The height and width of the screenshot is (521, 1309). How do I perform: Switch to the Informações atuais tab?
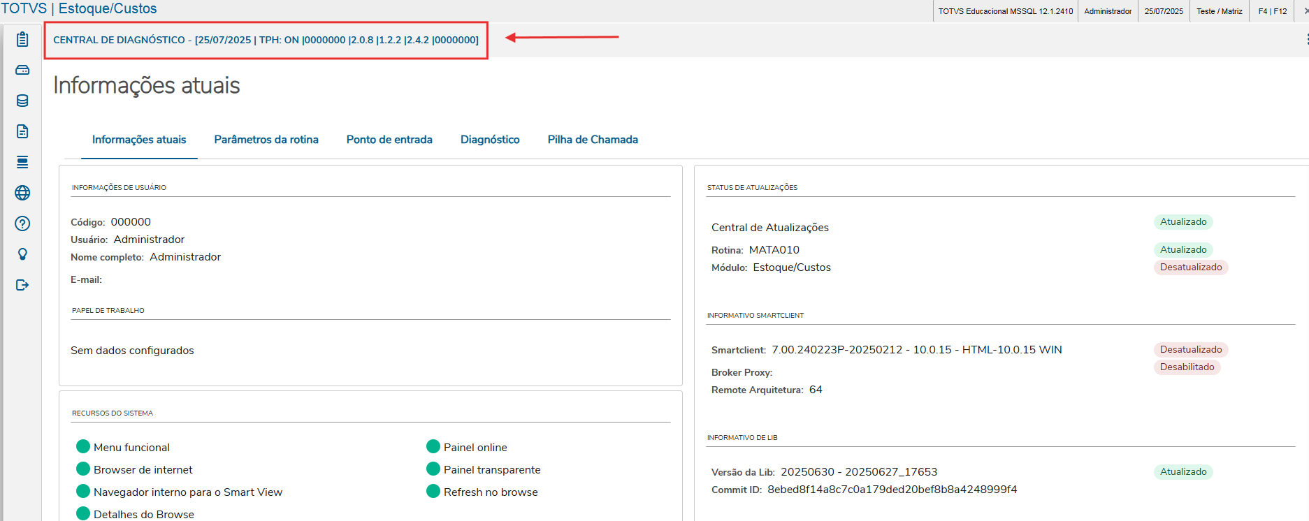139,140
